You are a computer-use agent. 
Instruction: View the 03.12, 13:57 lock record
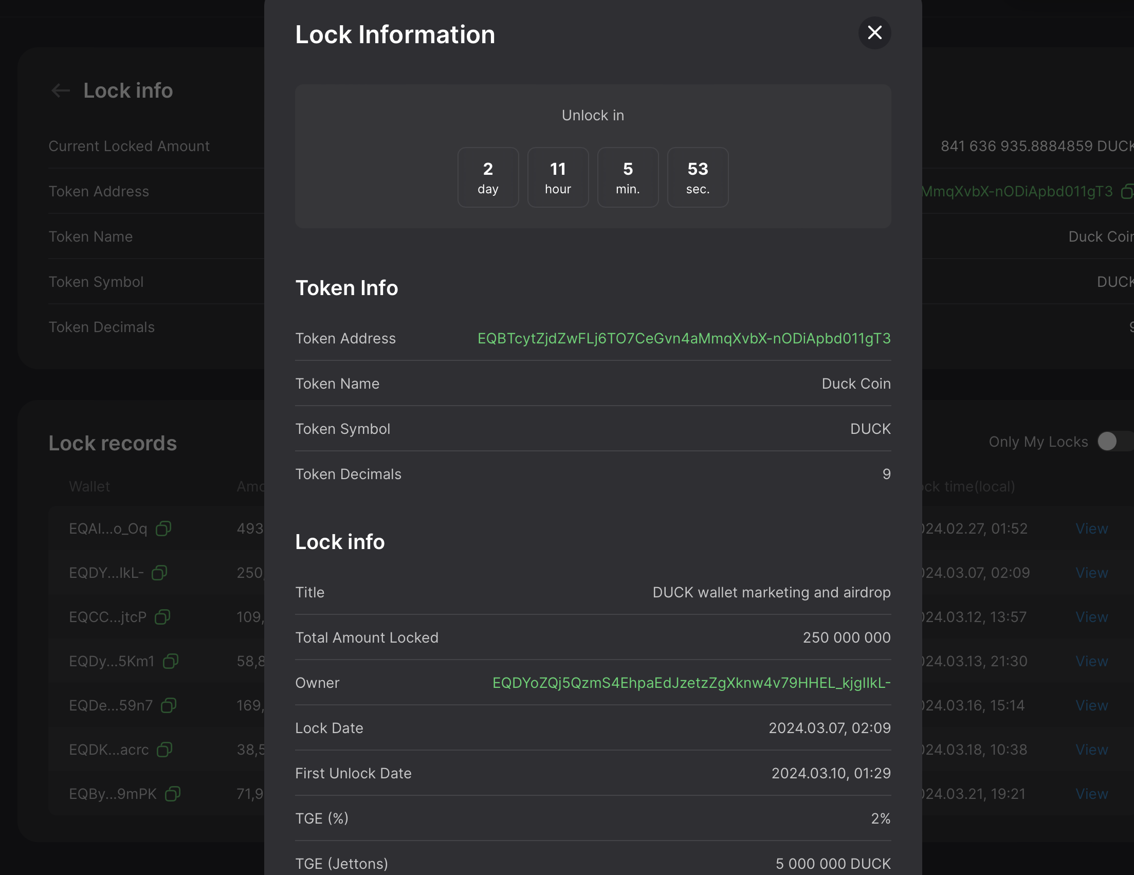click(1091, 617)
